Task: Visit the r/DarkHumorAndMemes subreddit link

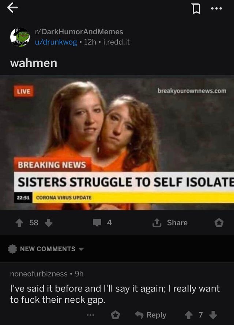Action: point(79,32)
